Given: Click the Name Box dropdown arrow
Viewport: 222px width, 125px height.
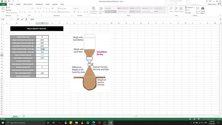Looking at the screenshot, I should [x=11, y=19].
